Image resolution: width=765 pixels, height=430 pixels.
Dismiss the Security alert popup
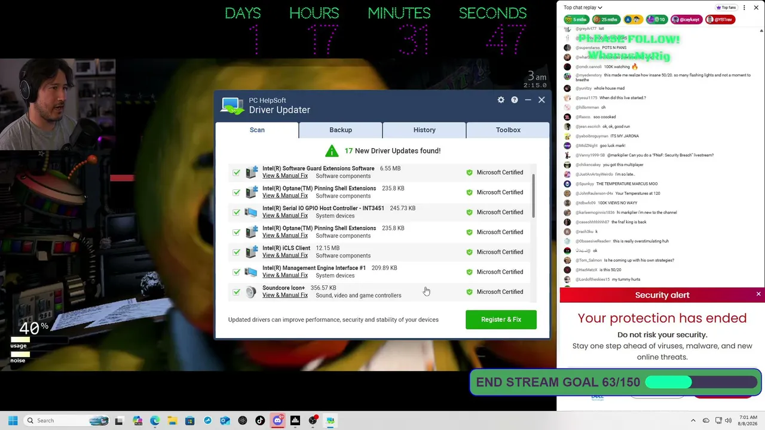click(x=758, y=294)
